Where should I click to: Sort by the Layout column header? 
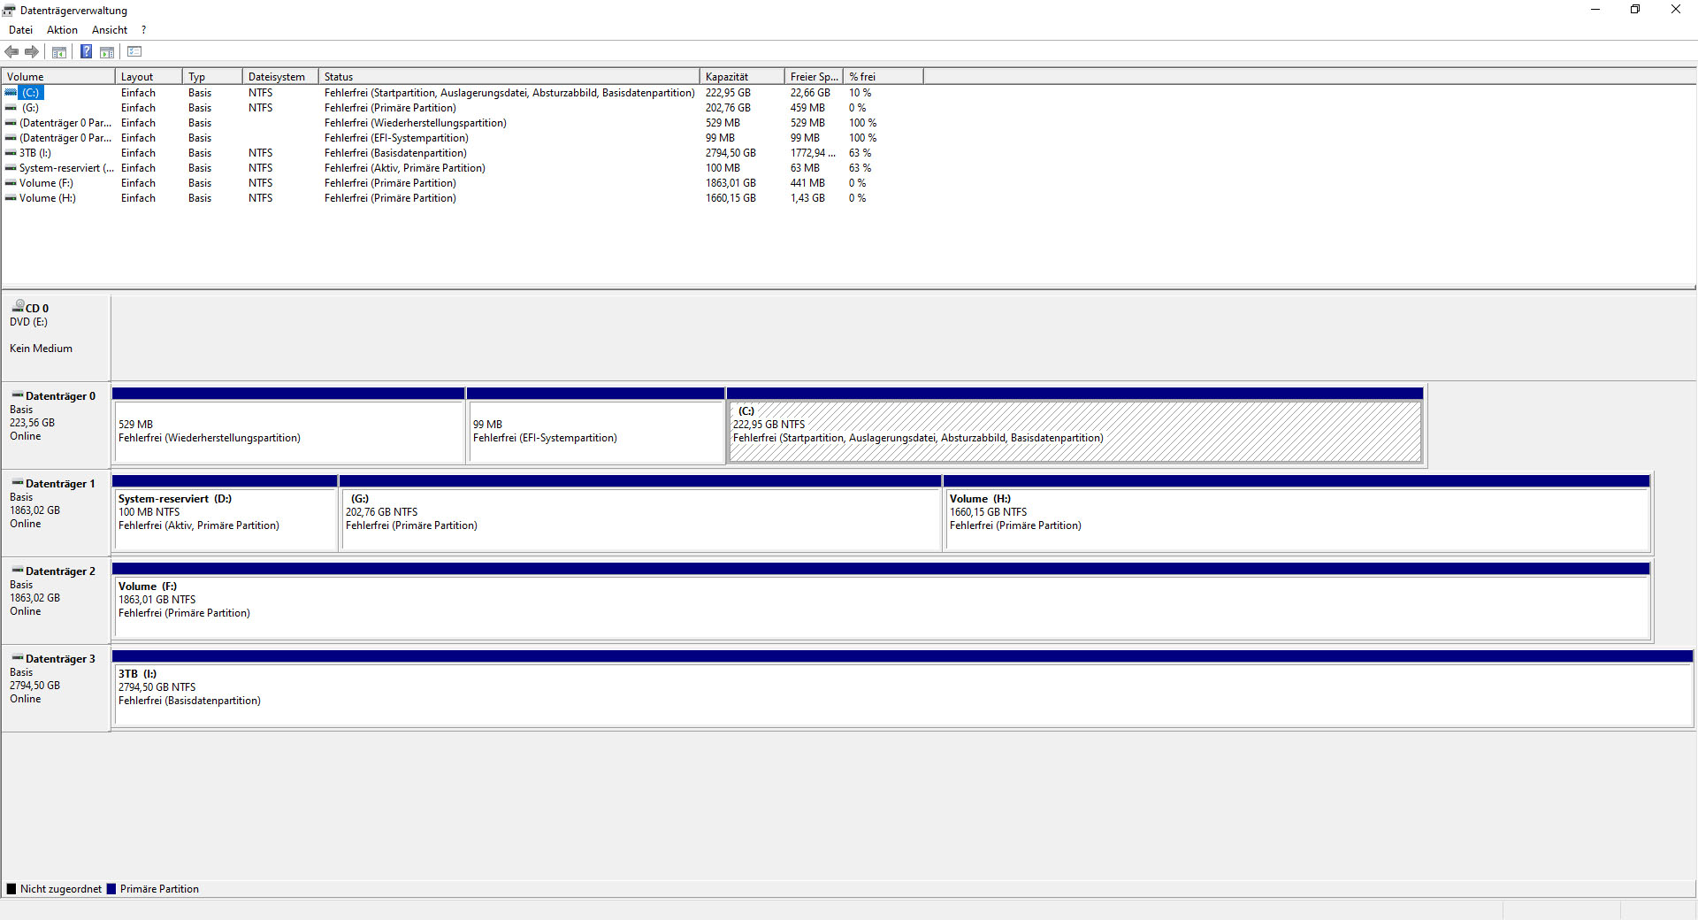point(149,77)
